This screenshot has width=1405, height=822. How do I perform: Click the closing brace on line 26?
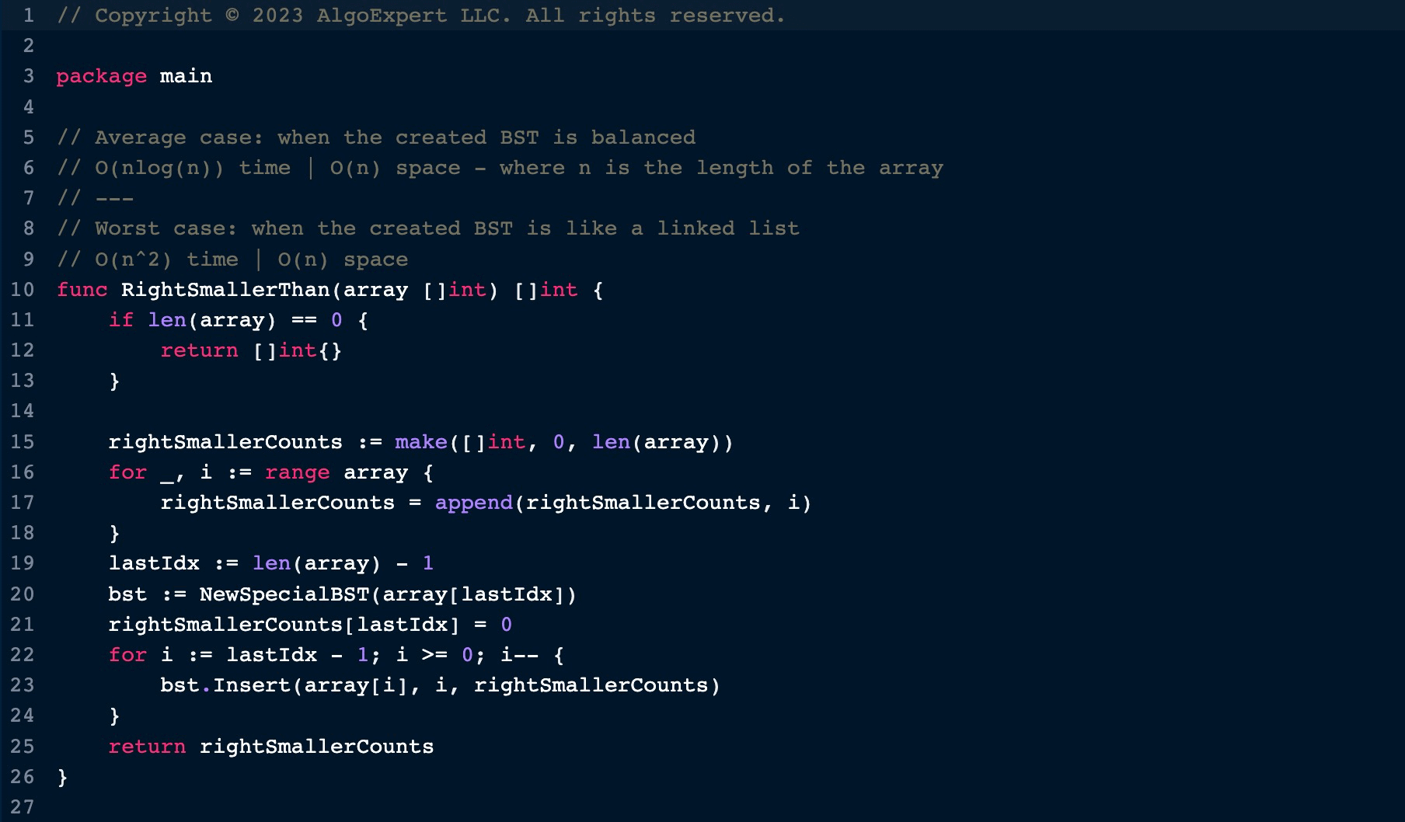tap(62, 777)
